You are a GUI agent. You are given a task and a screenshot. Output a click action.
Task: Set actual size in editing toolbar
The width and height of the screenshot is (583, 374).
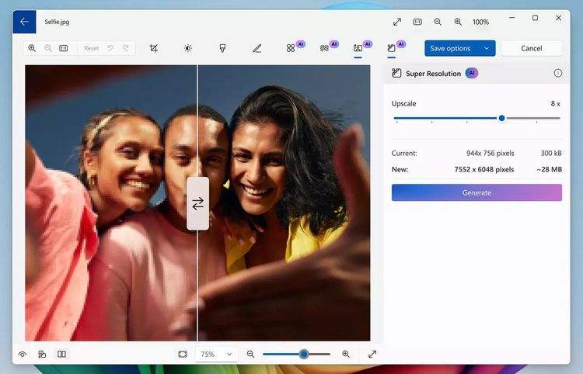pyautogui.click(x=64, y=48)
